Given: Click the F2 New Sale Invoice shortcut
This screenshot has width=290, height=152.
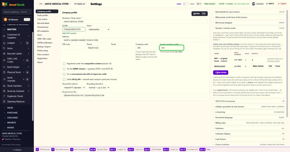Looking at the screenshot, I should point(60,149).
